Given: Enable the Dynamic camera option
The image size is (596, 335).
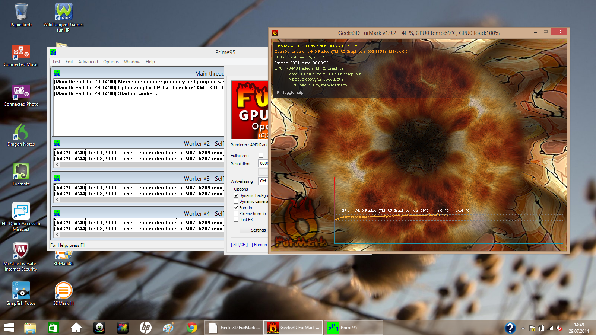Looking at the screenshot, I should 236,201.
